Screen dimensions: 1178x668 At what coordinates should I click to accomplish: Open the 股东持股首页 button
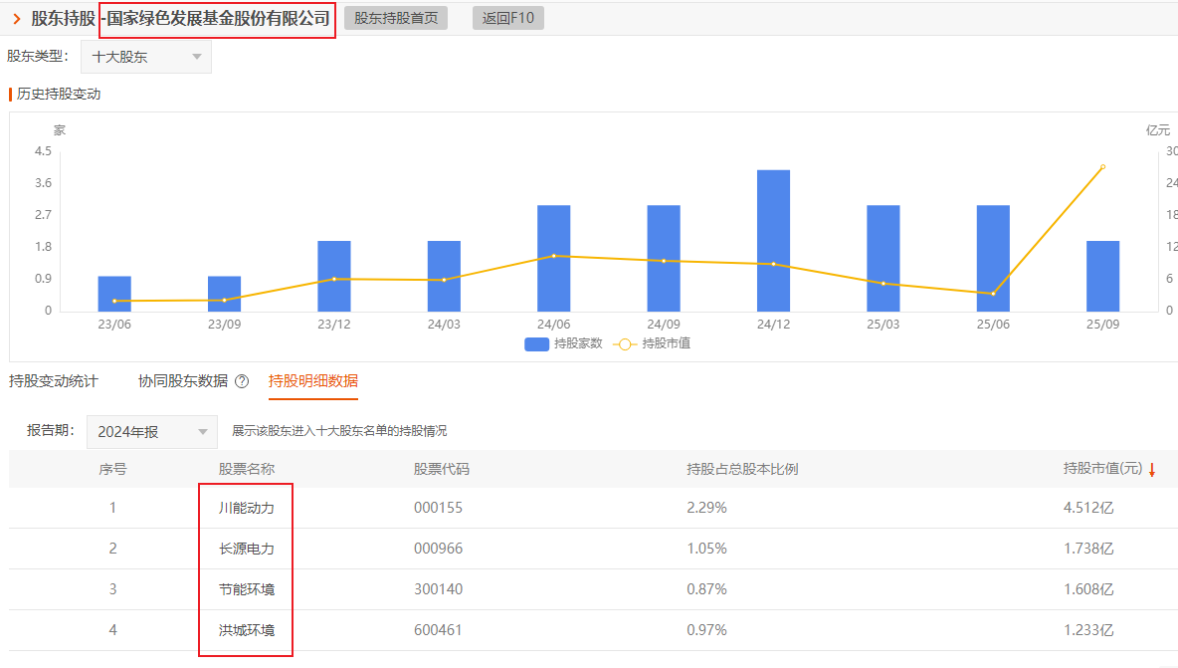(x=396, y=18)
